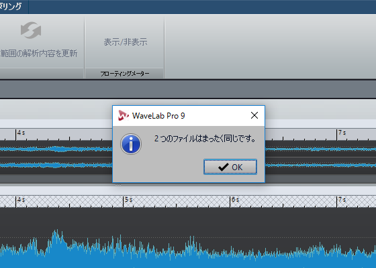376x268 pixels.
Task: Click the 5 s mark on lower ruler
Action: click(x=128, y=200)
